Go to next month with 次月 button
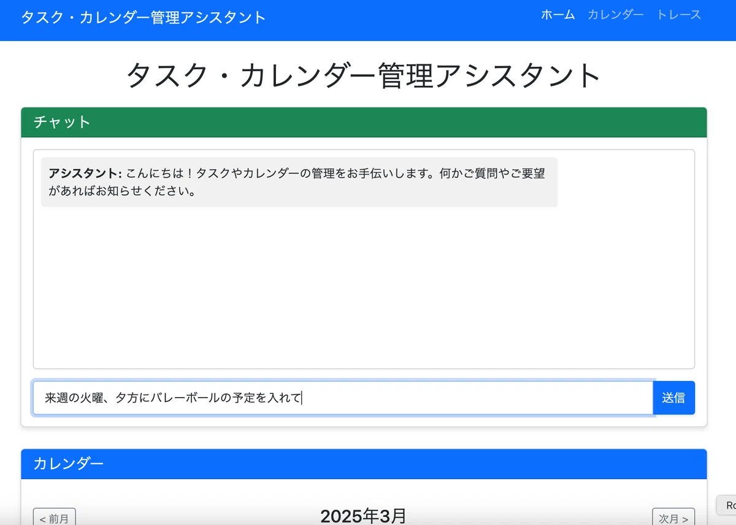 (x=673, y=518)
